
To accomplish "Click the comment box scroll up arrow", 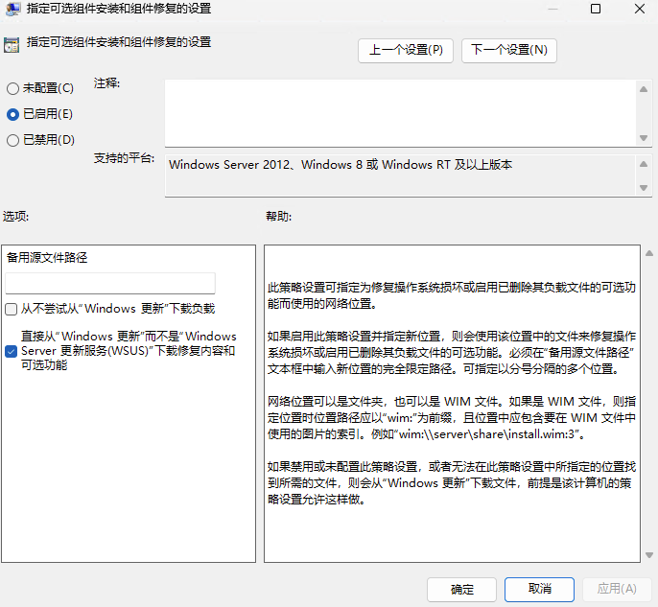I will pyautogui.click(x=644, y=89).
